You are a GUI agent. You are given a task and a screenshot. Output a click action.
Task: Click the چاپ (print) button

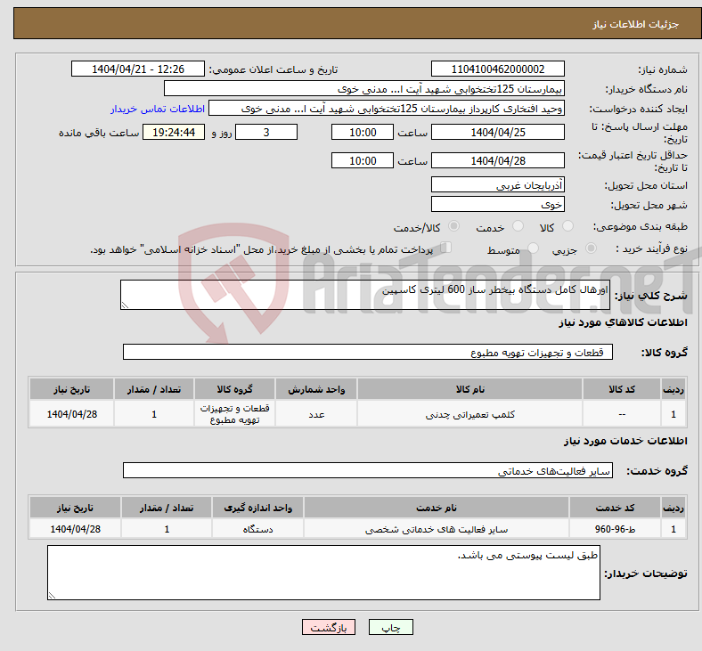tap(390, 627)
